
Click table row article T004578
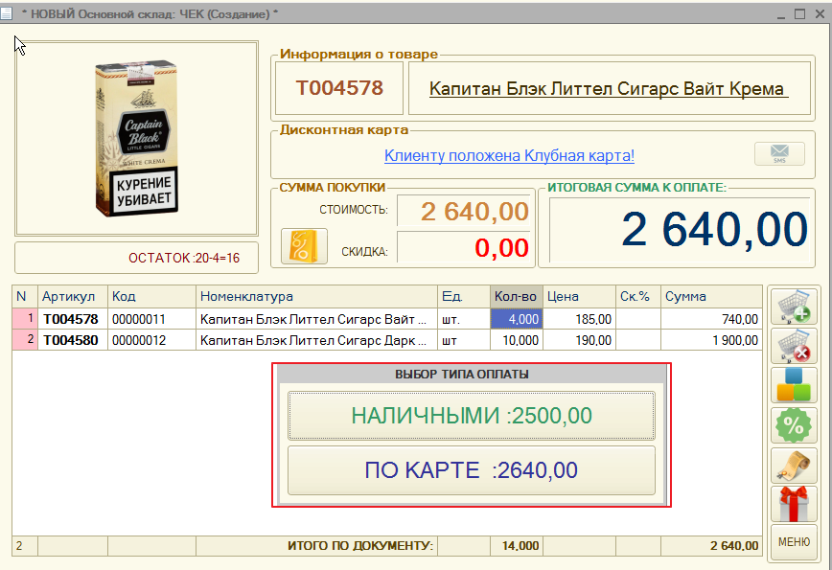point(72,319)
